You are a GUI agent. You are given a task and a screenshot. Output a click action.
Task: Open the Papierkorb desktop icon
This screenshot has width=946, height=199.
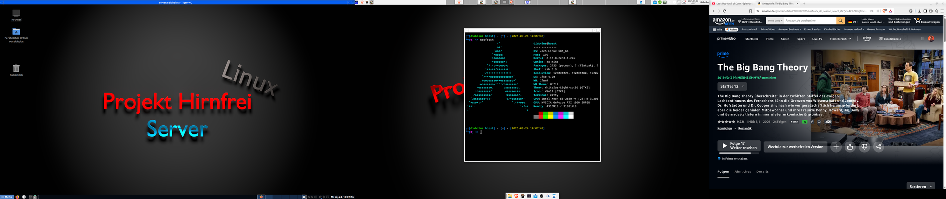click(16, 68)
